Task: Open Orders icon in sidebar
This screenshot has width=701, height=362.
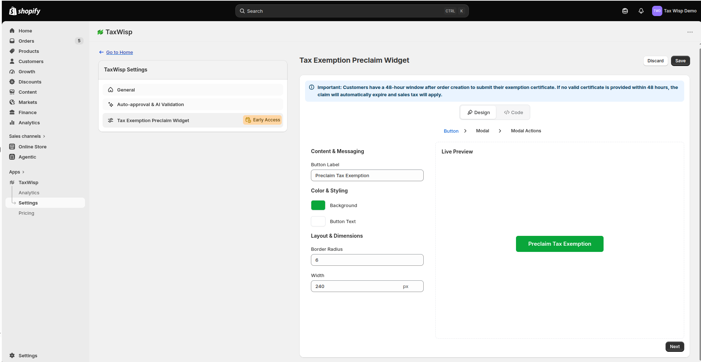Action: pos(12,41)
